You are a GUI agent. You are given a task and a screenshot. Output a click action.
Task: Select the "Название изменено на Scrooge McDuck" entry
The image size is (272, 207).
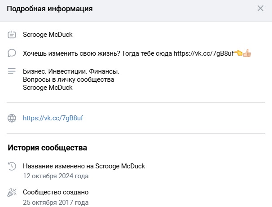pos(84,166)
